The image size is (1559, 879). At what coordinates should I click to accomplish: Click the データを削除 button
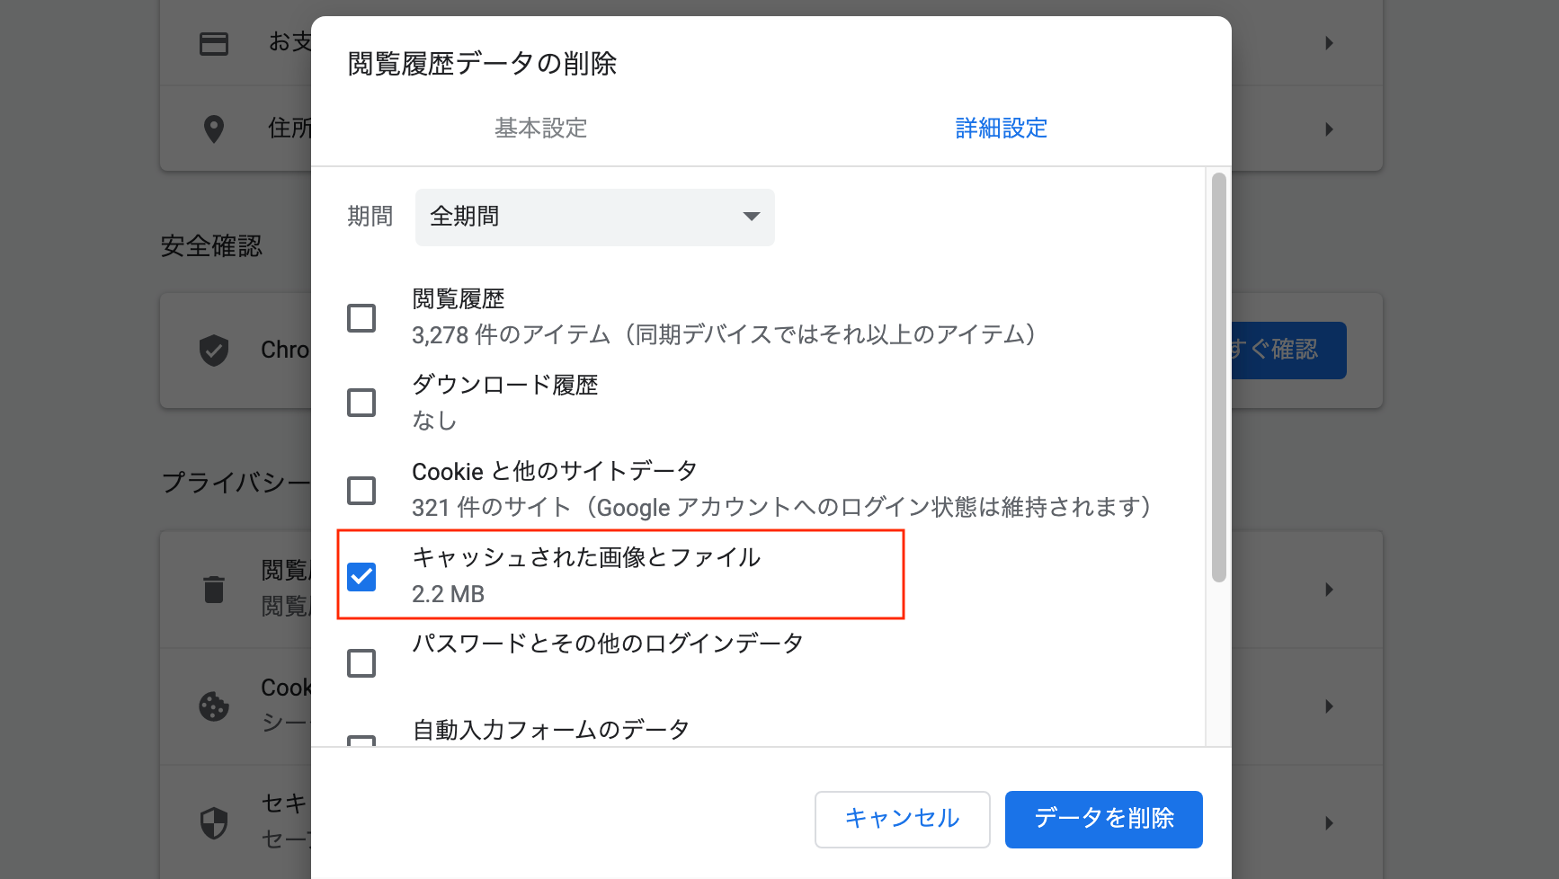click(x=1103, y=819)
